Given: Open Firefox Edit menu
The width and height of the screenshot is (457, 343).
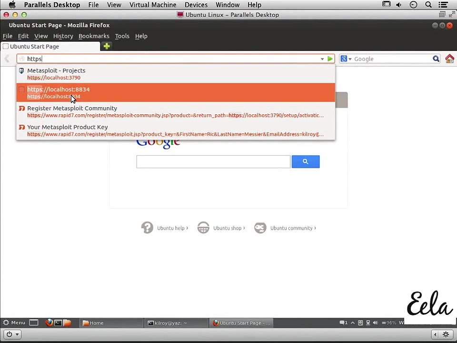Looking at the screenshot, I should (23, 36).
